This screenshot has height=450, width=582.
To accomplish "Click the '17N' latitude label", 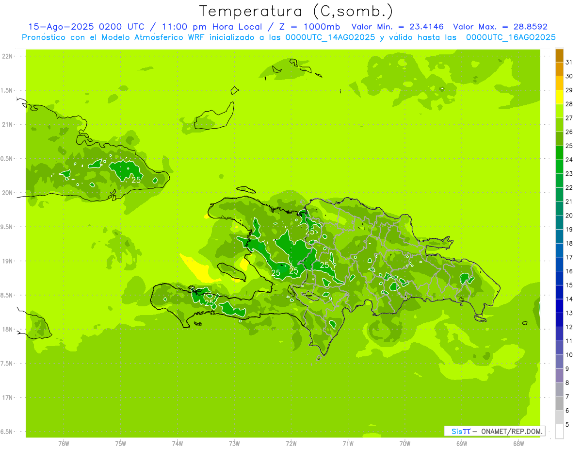I will pyautogui.click(x=7, y=398).
